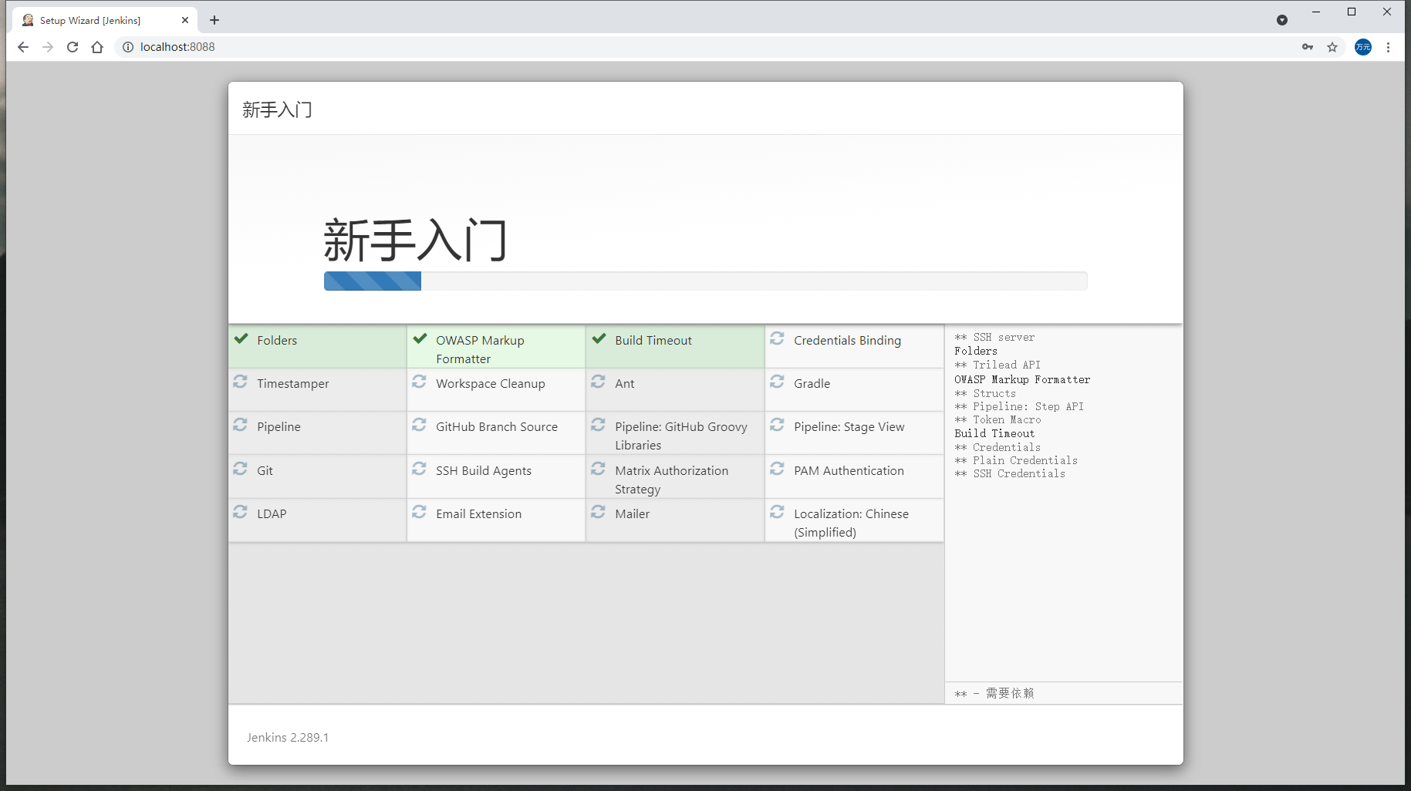Click the sync icon beside Gradle

click(x=777, y=382)
